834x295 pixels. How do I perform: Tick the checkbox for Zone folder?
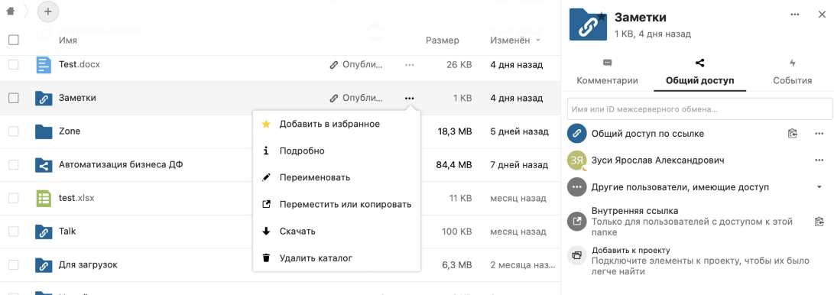(14, 131)
